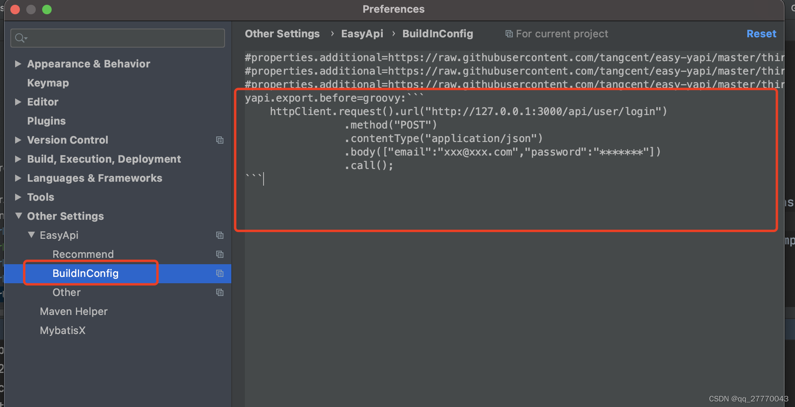Open Maven Helper settings

(74, 311)
